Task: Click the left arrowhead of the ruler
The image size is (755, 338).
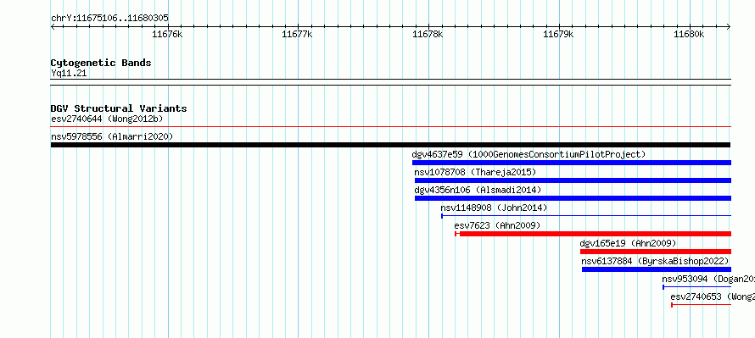Action: (53, 27)
